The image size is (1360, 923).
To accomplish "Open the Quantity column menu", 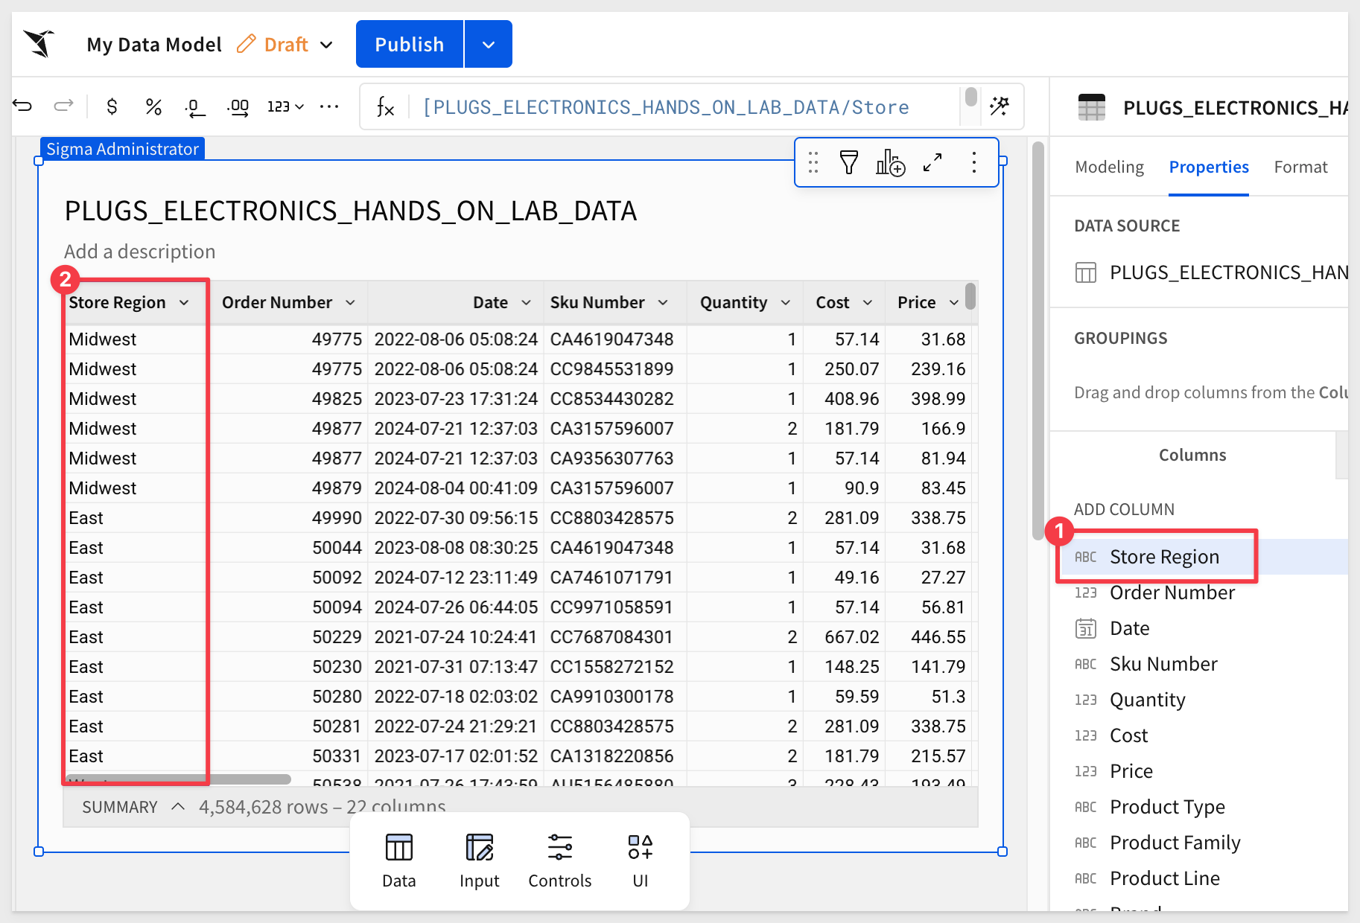I will 785,302.
